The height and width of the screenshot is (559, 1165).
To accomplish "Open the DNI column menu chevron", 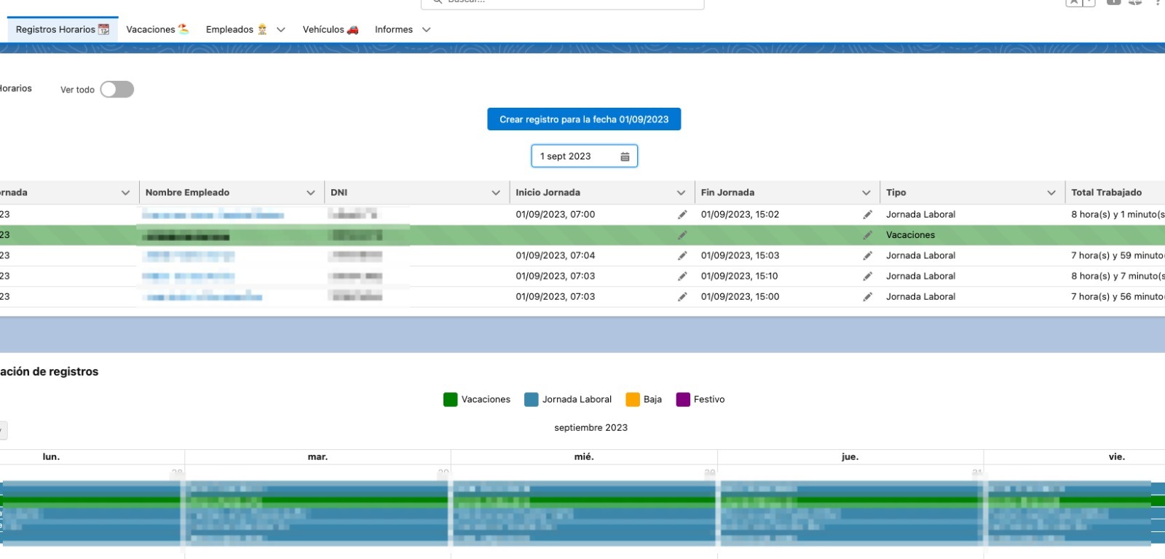I will pyautogui.click(x=496, y=193).
